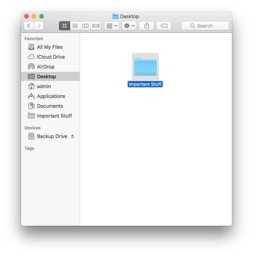Switch to Cover Flow view
The image size is (253, 256).
(x=96, y=26)
